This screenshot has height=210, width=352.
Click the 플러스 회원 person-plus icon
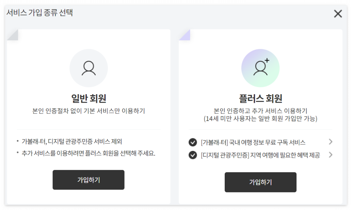[x=260, y=68]
